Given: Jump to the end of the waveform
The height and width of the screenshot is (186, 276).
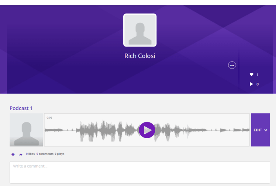Looking at the screenshot, I should 247,130.
